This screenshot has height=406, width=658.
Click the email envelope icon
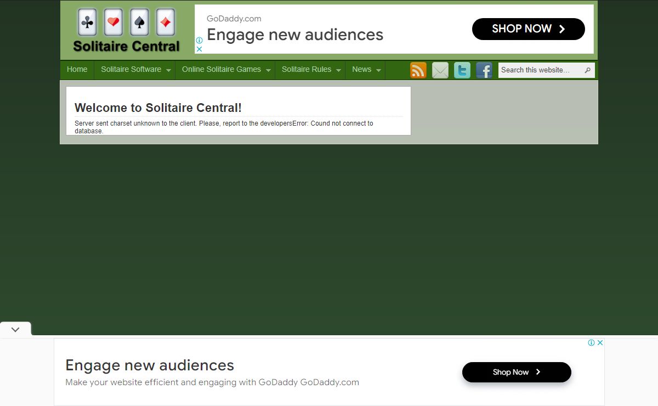click(x=440, y=70)
